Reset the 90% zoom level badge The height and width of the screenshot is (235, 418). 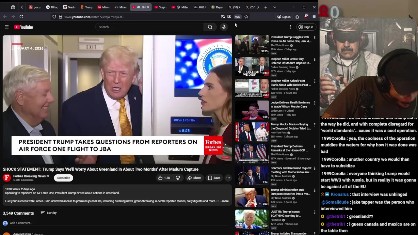tap(237, 17)
